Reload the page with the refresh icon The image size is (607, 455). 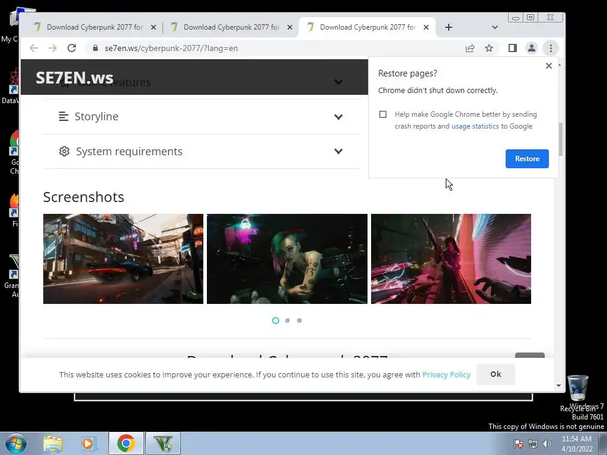[x=72, y=48]
